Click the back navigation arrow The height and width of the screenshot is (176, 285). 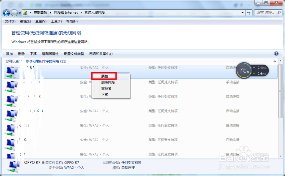click(x=6, y=13)
